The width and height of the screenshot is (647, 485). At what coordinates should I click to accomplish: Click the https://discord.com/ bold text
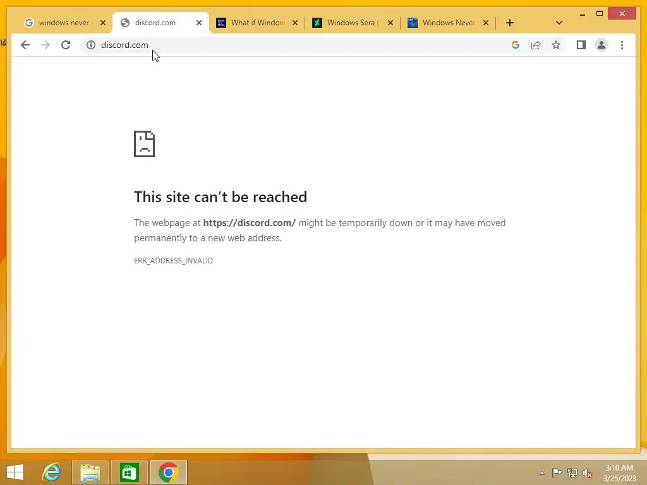pyautogui.click(x=249, y=223)
